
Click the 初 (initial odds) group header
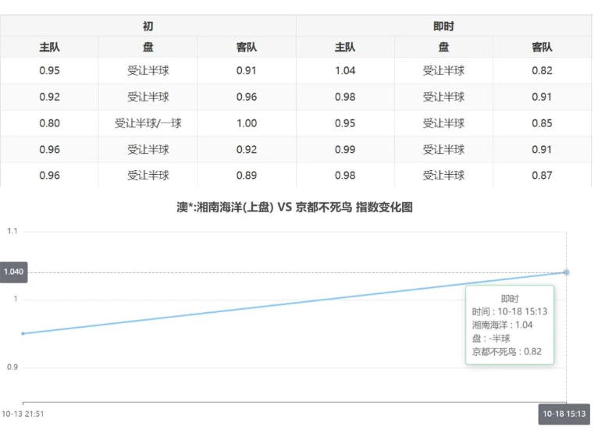[148, 26]
